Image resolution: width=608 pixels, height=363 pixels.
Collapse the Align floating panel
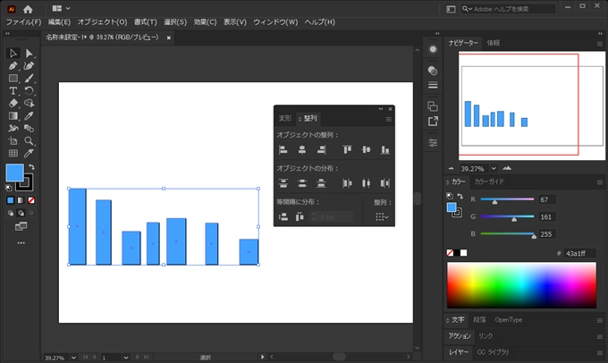[x=381, y=109]
